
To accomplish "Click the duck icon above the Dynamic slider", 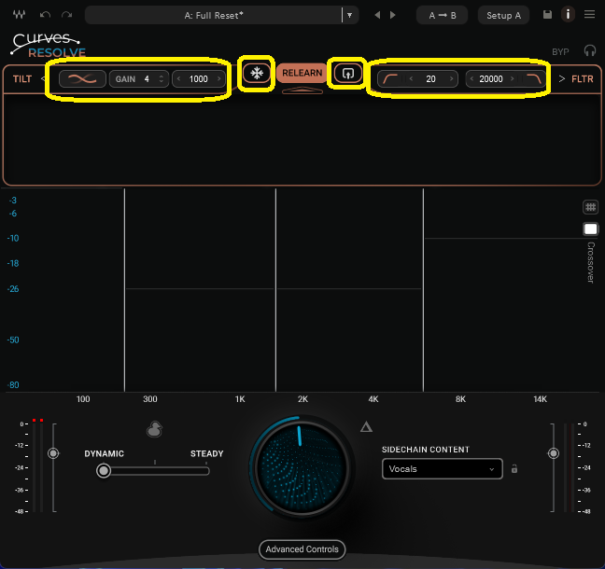I will pos(155,429).
